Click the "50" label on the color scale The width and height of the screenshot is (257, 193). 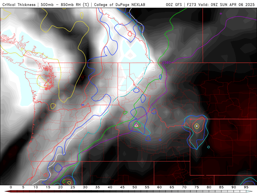[x=135, y=187]
